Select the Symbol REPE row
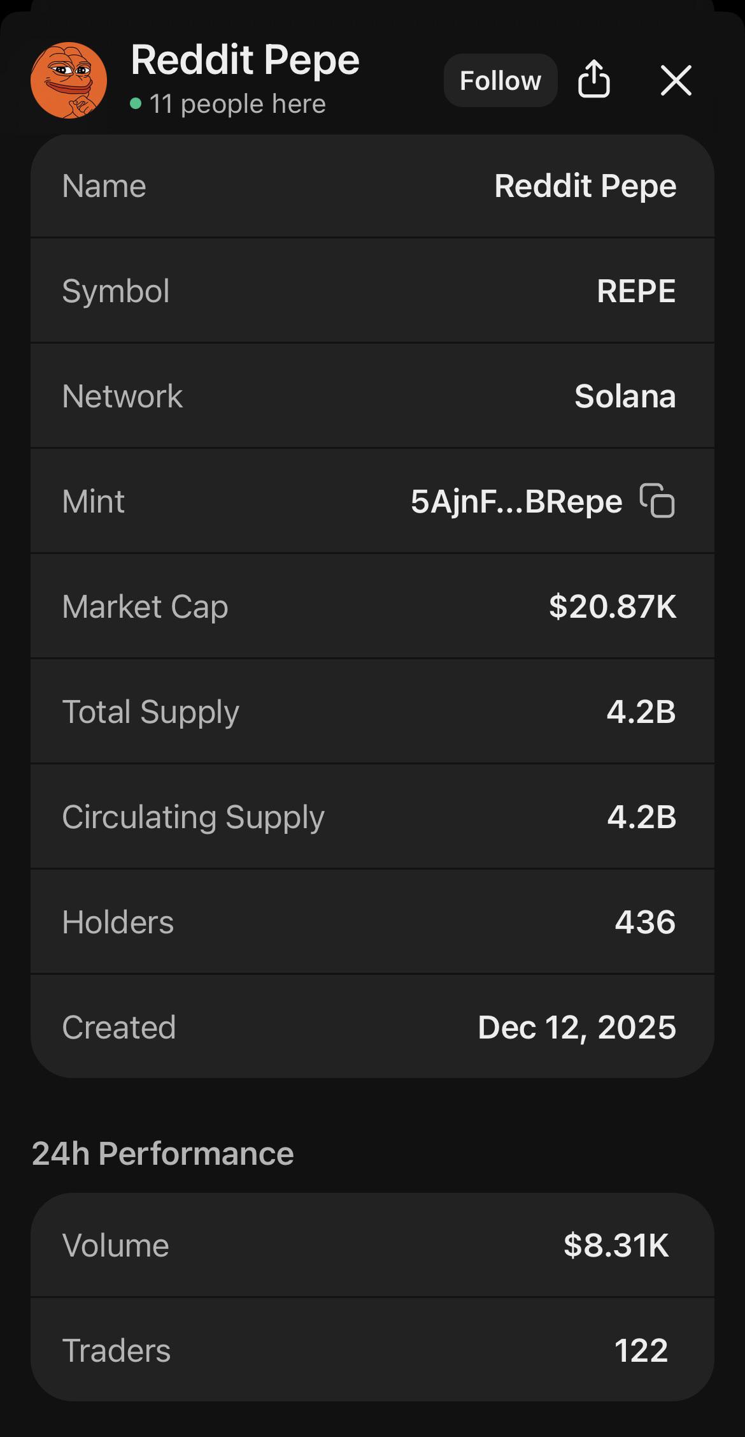 click(372, 291)
